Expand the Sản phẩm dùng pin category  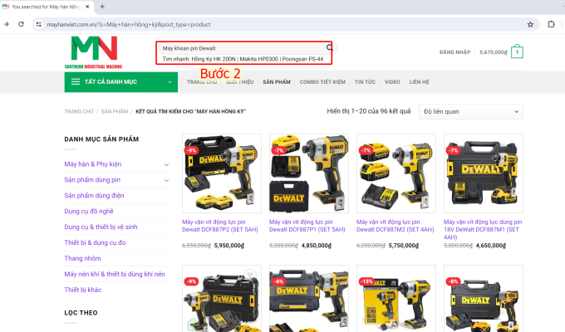point(166,179)
